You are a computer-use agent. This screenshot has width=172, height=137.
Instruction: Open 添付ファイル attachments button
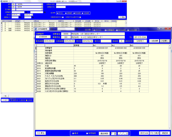tap(144, 133)
